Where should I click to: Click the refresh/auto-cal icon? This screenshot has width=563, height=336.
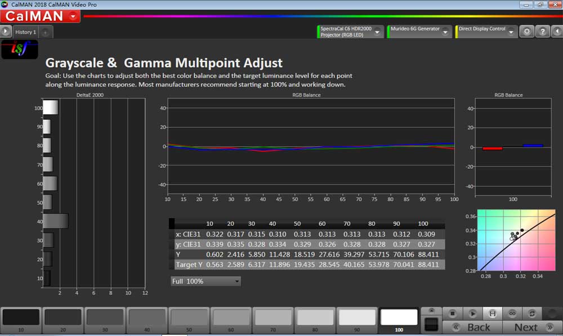tap(532, 313)
